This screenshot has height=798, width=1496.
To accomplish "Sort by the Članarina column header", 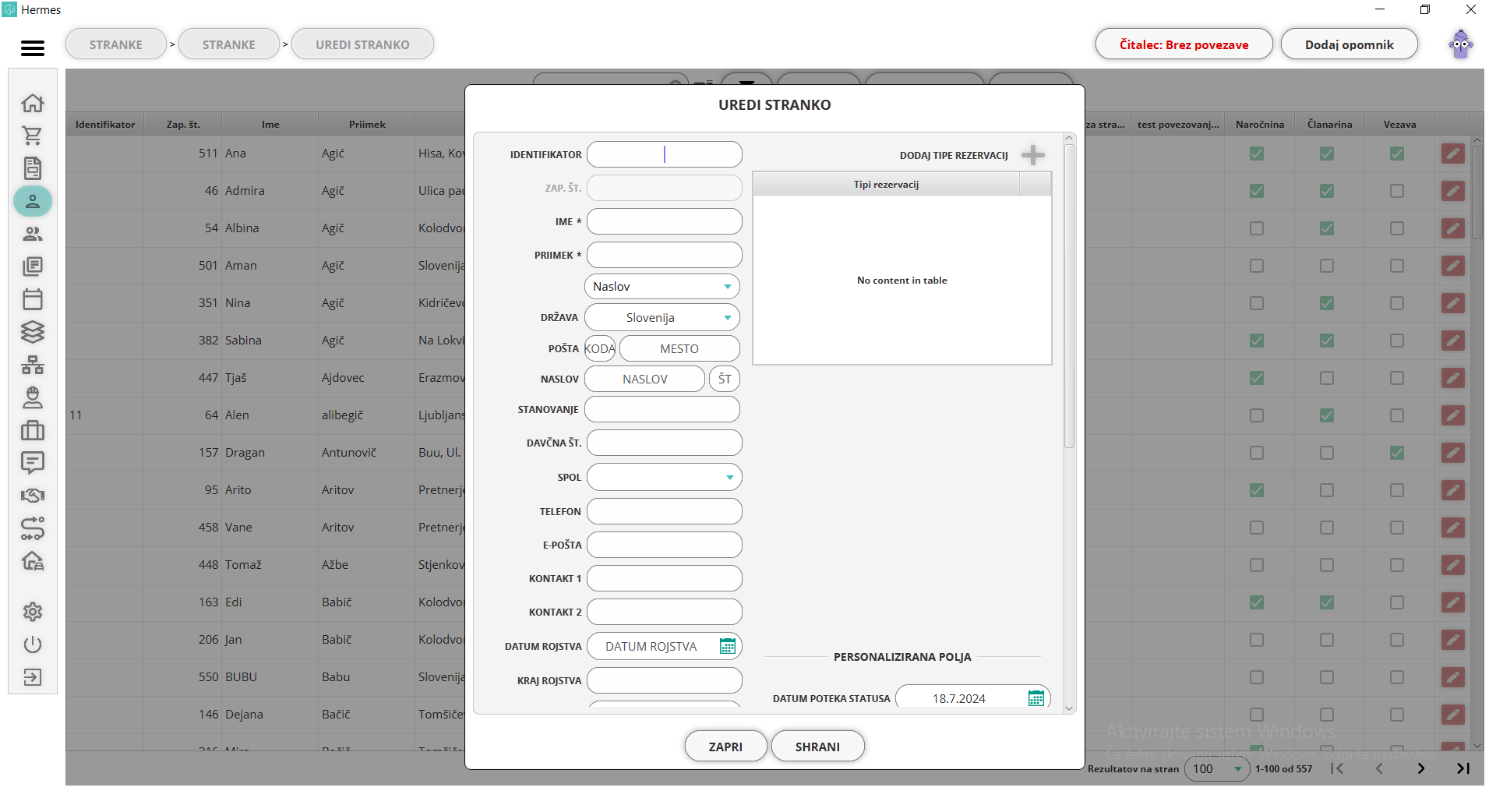I will tap(1330, 125).
